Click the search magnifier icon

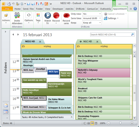pos(133,35)
